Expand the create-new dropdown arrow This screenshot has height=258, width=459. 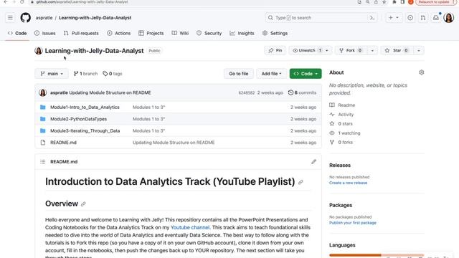pos(397,18)
